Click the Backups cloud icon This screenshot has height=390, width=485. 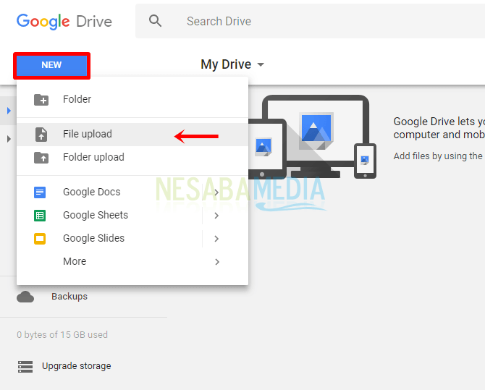[x=25, y=297]
